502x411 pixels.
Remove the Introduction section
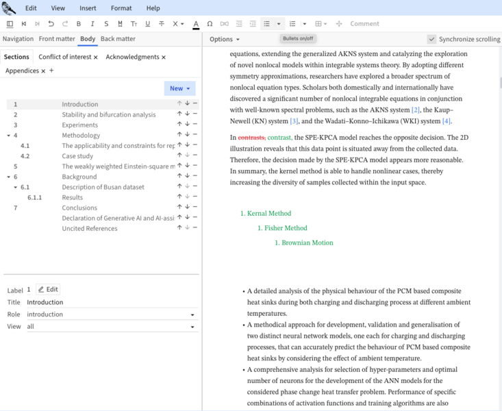point(195,103)
